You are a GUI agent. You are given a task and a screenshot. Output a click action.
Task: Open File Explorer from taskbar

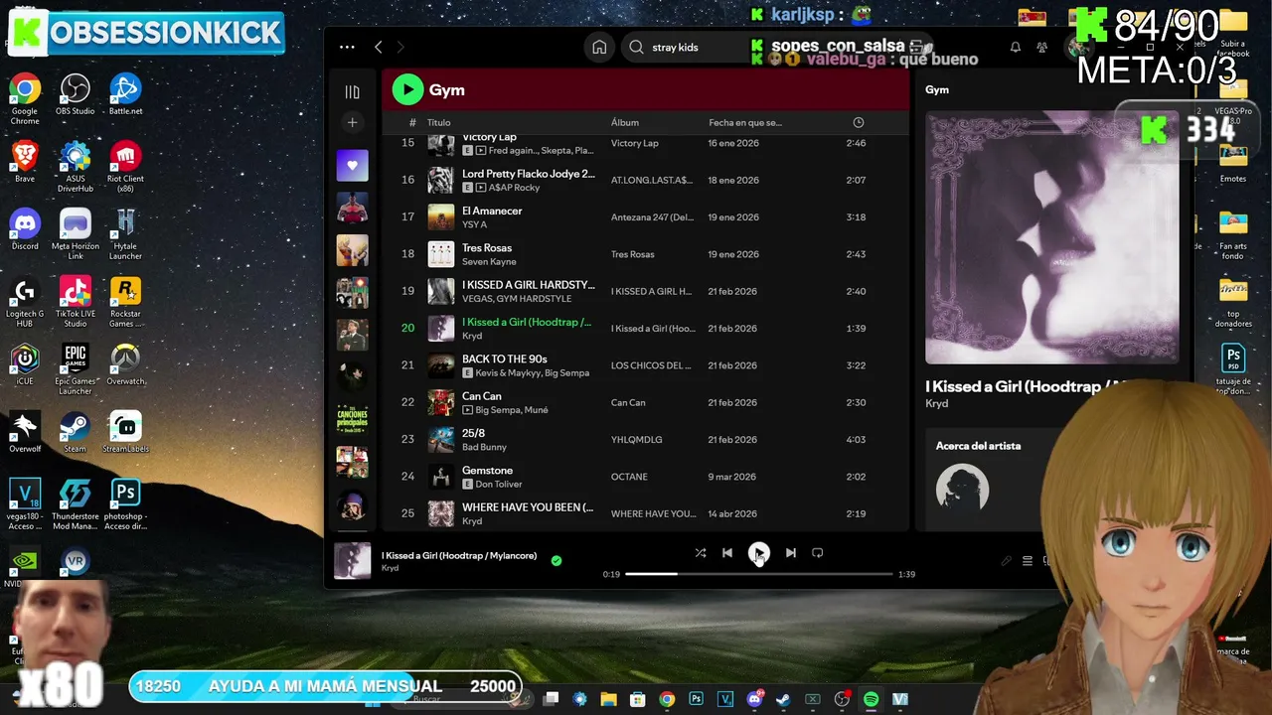(608, 699)
